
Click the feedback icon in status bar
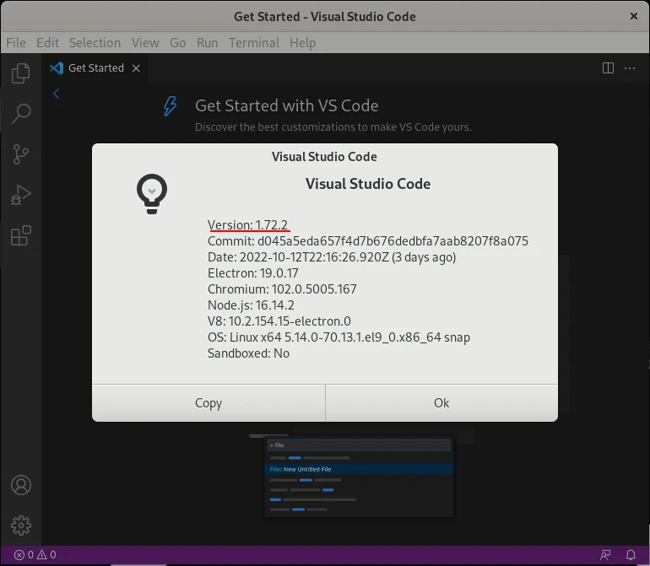coord(605,555)
